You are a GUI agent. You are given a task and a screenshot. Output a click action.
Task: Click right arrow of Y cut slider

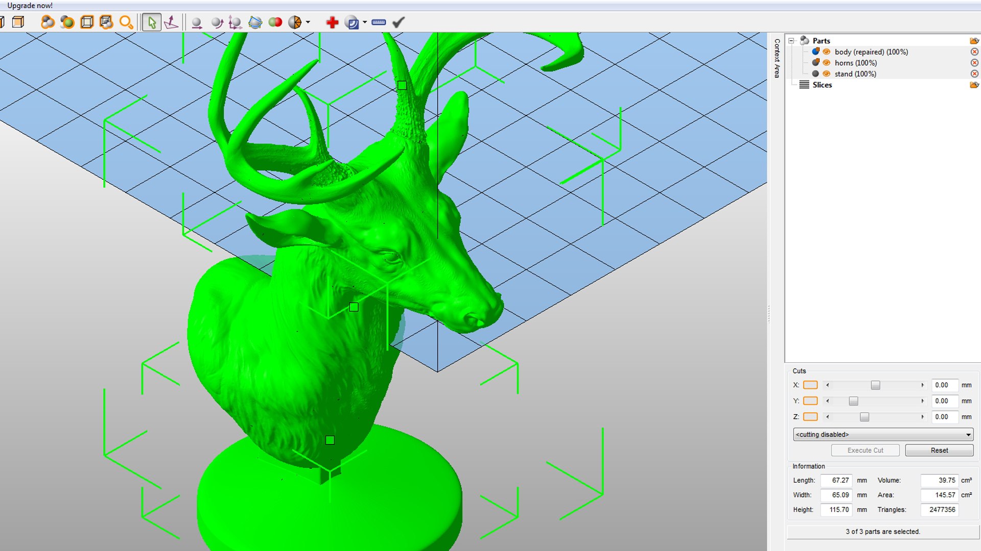click(x=922, y=401)
